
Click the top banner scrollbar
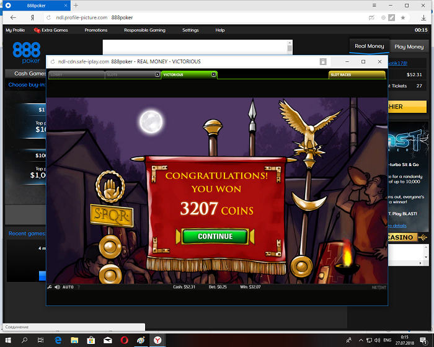click(x=290, y=47)
